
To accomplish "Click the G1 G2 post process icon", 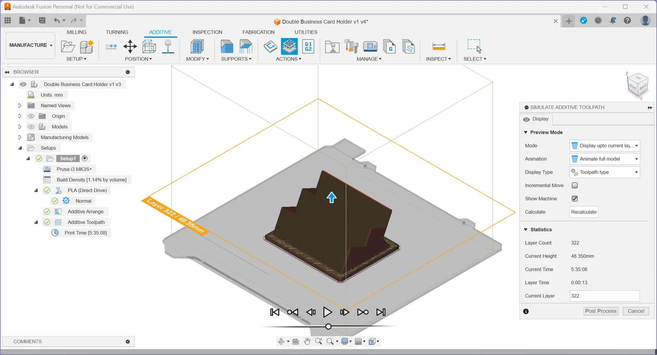I will tap(308, 46).
